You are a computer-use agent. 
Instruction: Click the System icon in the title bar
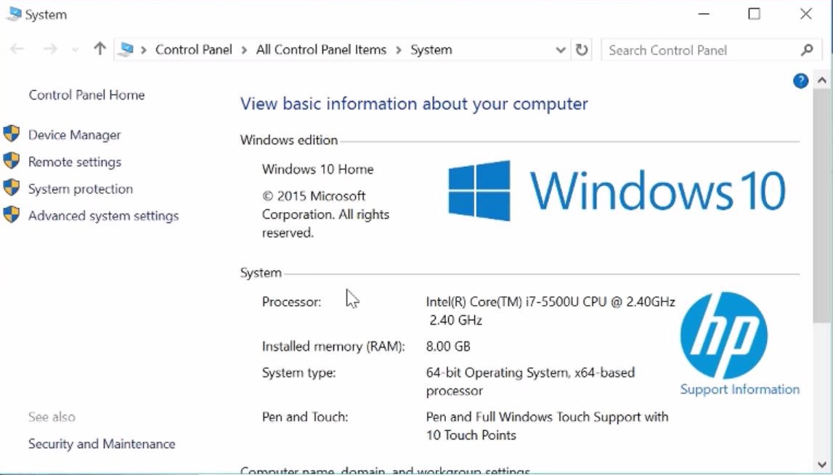click(x=15, y=14)
